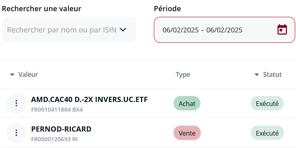Open three-dot menu for AMD.CAC40 row
The height and width of the screenshot is (148, 296).
coord(16,103)
